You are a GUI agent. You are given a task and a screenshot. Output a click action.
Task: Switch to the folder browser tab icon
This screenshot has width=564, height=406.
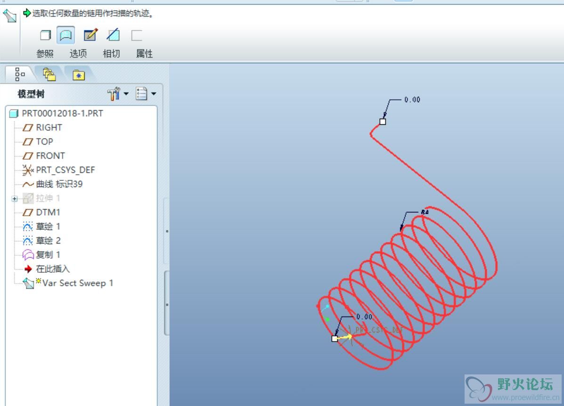(x=49, y=74)
